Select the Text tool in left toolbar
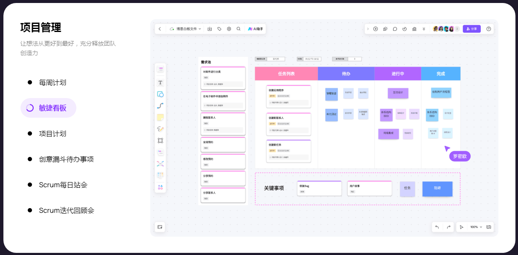Viewport: 518px width, 255px height. click(160, 82)
